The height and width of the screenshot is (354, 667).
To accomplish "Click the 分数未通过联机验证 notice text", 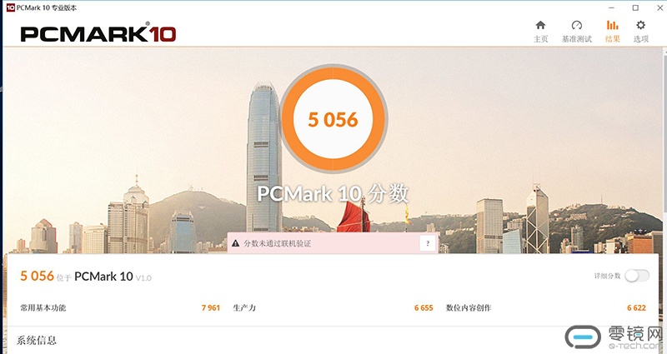I will [x=278, y=243].
